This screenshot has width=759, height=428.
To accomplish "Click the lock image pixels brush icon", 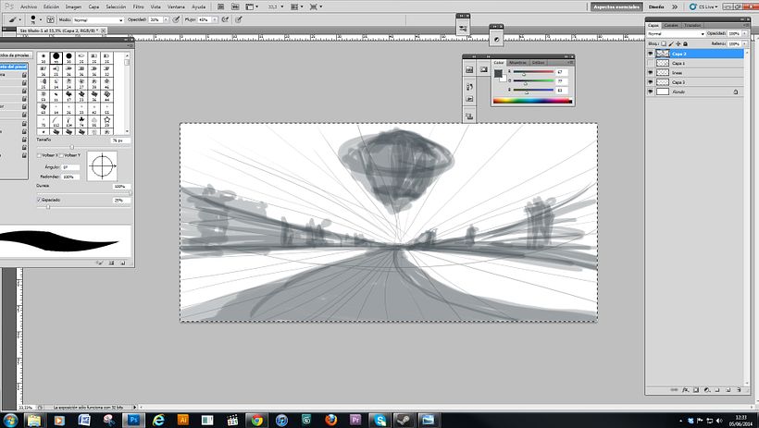I will [669, 43].
